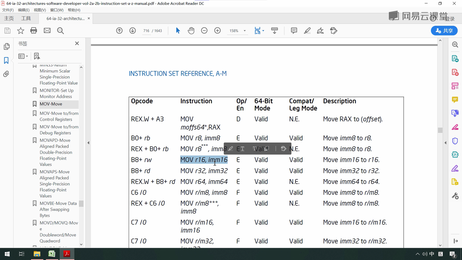
Task: Go to the previous page using the up arrow
Action: coord(119,30)
